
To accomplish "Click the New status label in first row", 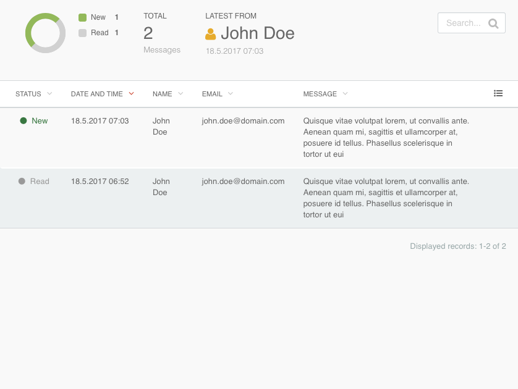I will [40, 121].
